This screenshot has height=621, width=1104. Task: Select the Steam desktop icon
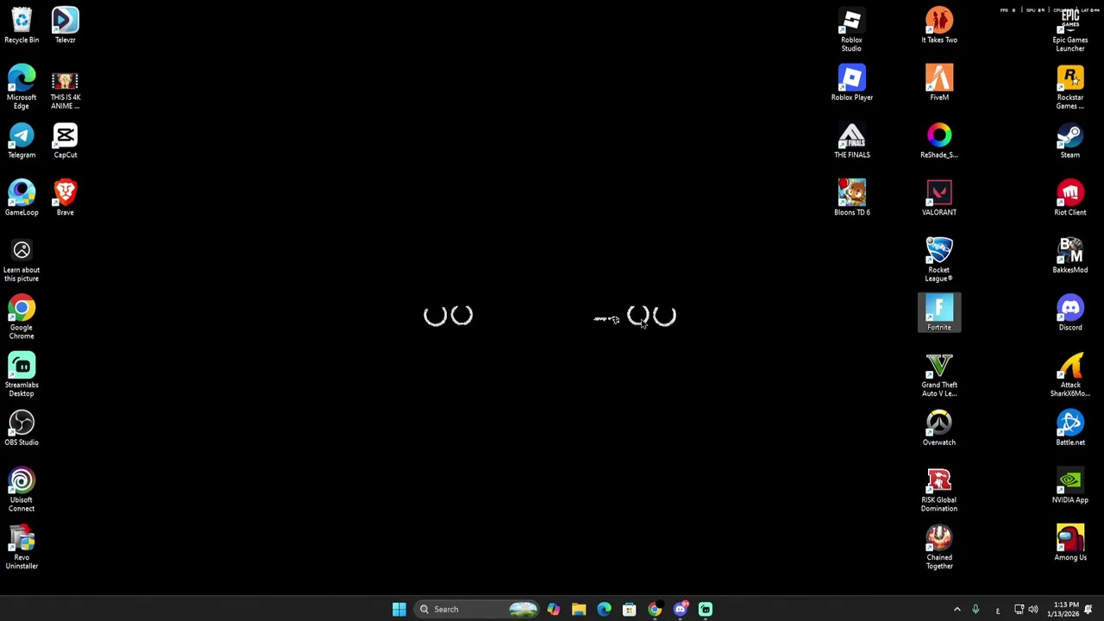(x=1069, y=141)
